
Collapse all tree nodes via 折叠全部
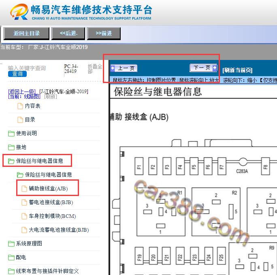(95, 69)
